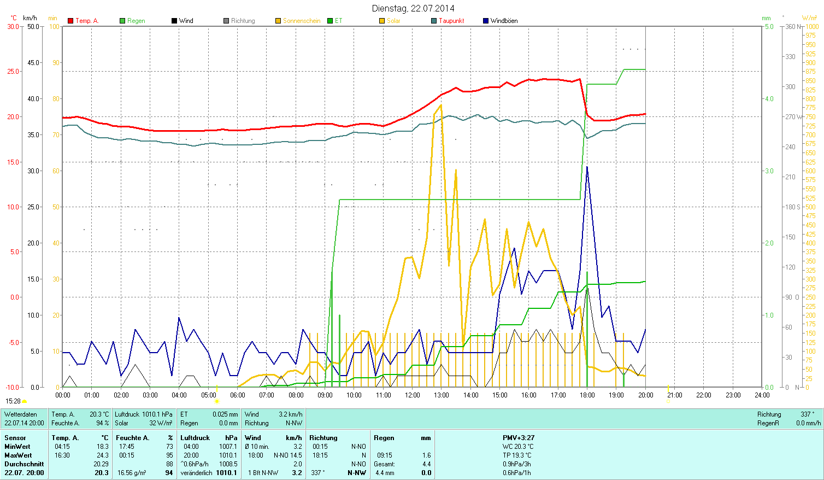
Task: Click the Luftdruck 1010.1 hPa reading
Action: point(144,414)
